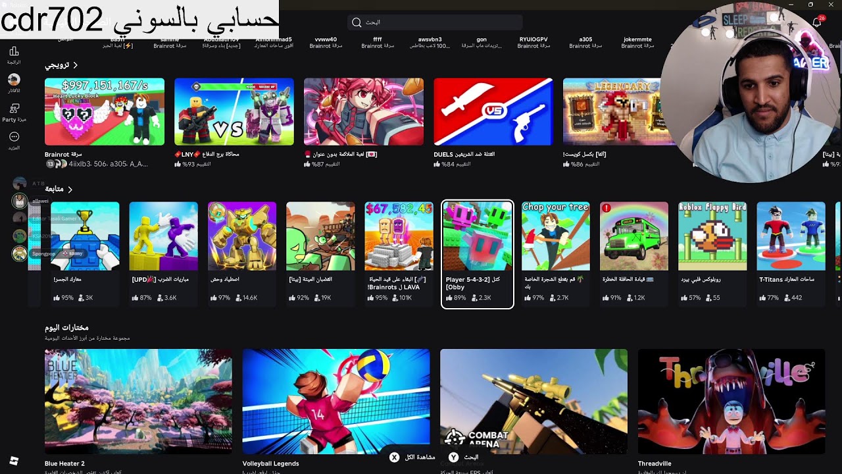Image resolution: width=842 pixels, height=474 pixels.
Task: Select friend entry 'jokermmte' in top row
Action: click(637, 43)
